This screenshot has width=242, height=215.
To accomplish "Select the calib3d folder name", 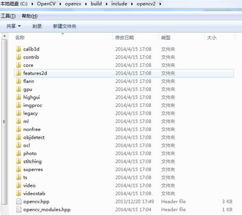I will coord(31,49).
